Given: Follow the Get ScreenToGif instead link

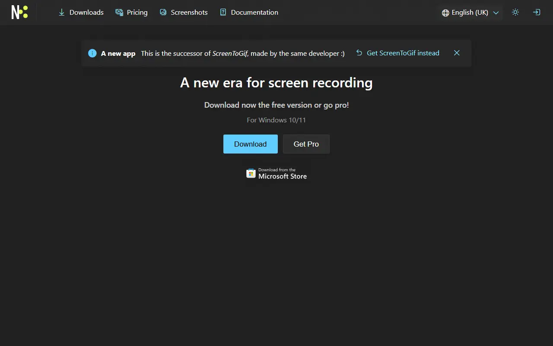Looking at the screenshot, I should [x=397, y=53].
